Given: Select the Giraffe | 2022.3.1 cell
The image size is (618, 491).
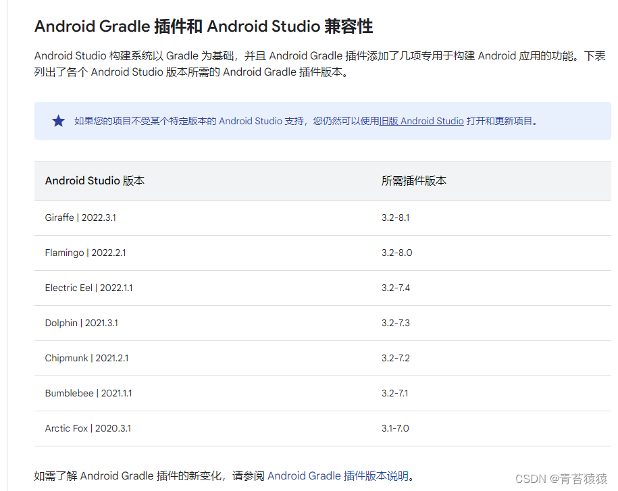Looking at the screenshot, I should [80, 217].
